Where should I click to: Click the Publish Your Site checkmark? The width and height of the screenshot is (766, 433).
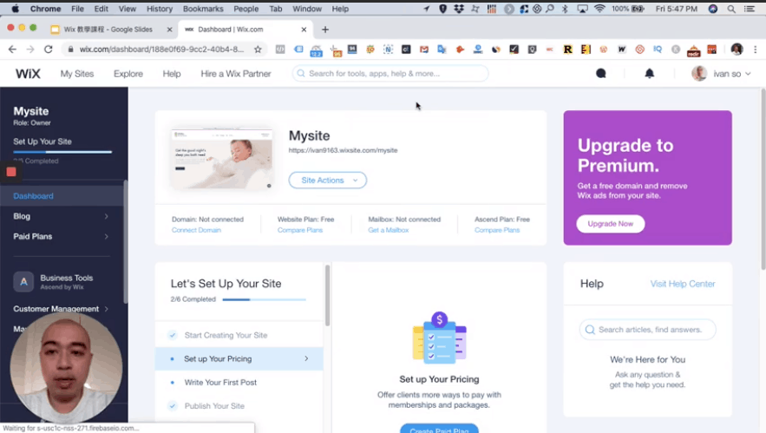(x=173, y=406)
